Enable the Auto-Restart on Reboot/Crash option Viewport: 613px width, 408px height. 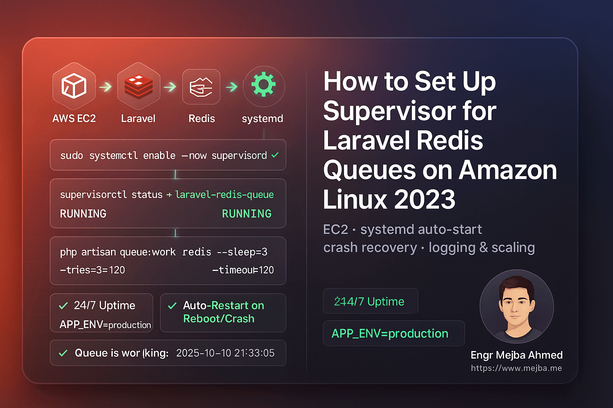tap(223, 313)
